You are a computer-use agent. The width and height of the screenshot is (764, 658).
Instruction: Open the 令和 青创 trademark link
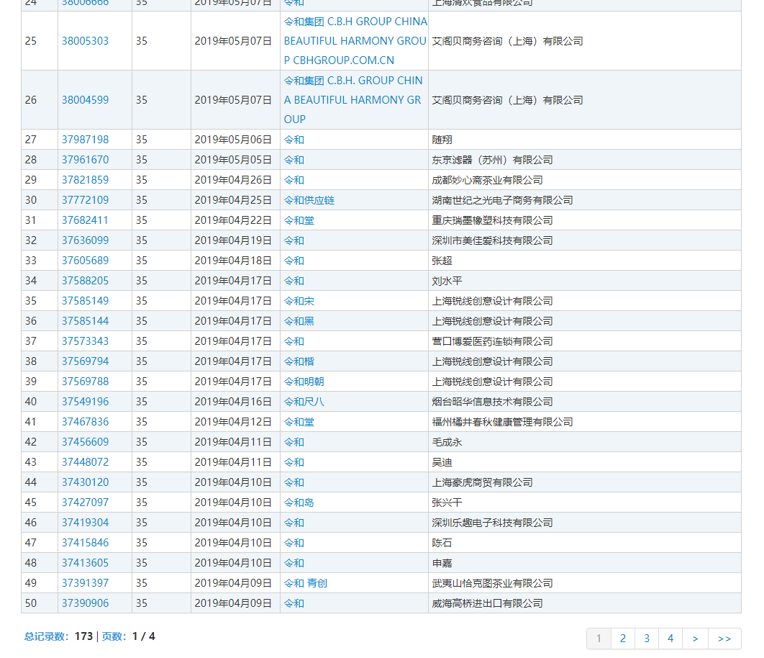tap(305, 583)
